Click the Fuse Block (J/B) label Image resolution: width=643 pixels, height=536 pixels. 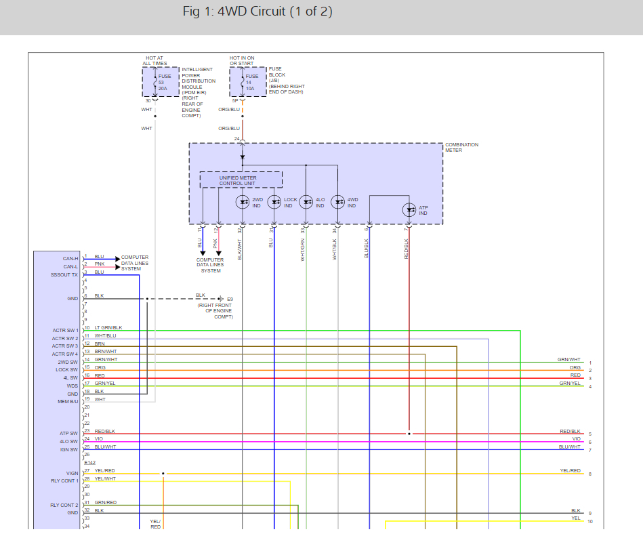coord(285,80)
